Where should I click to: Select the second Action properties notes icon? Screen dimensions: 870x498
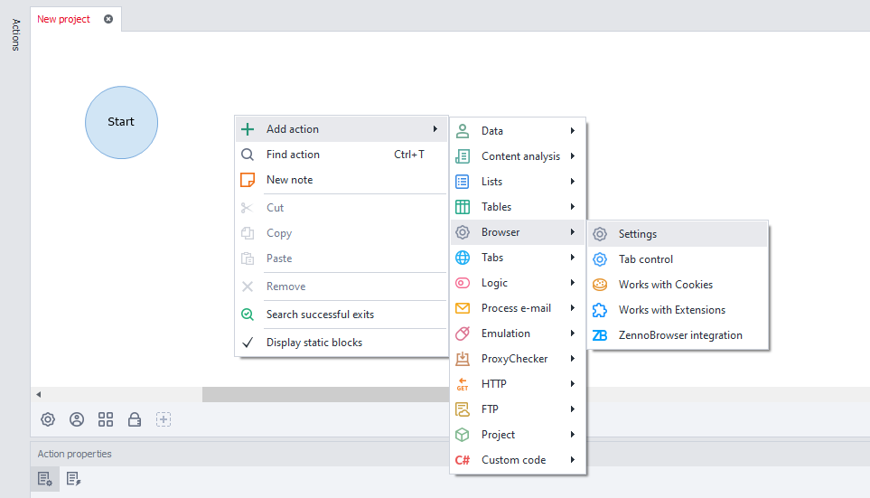click(x=73, y=479)
